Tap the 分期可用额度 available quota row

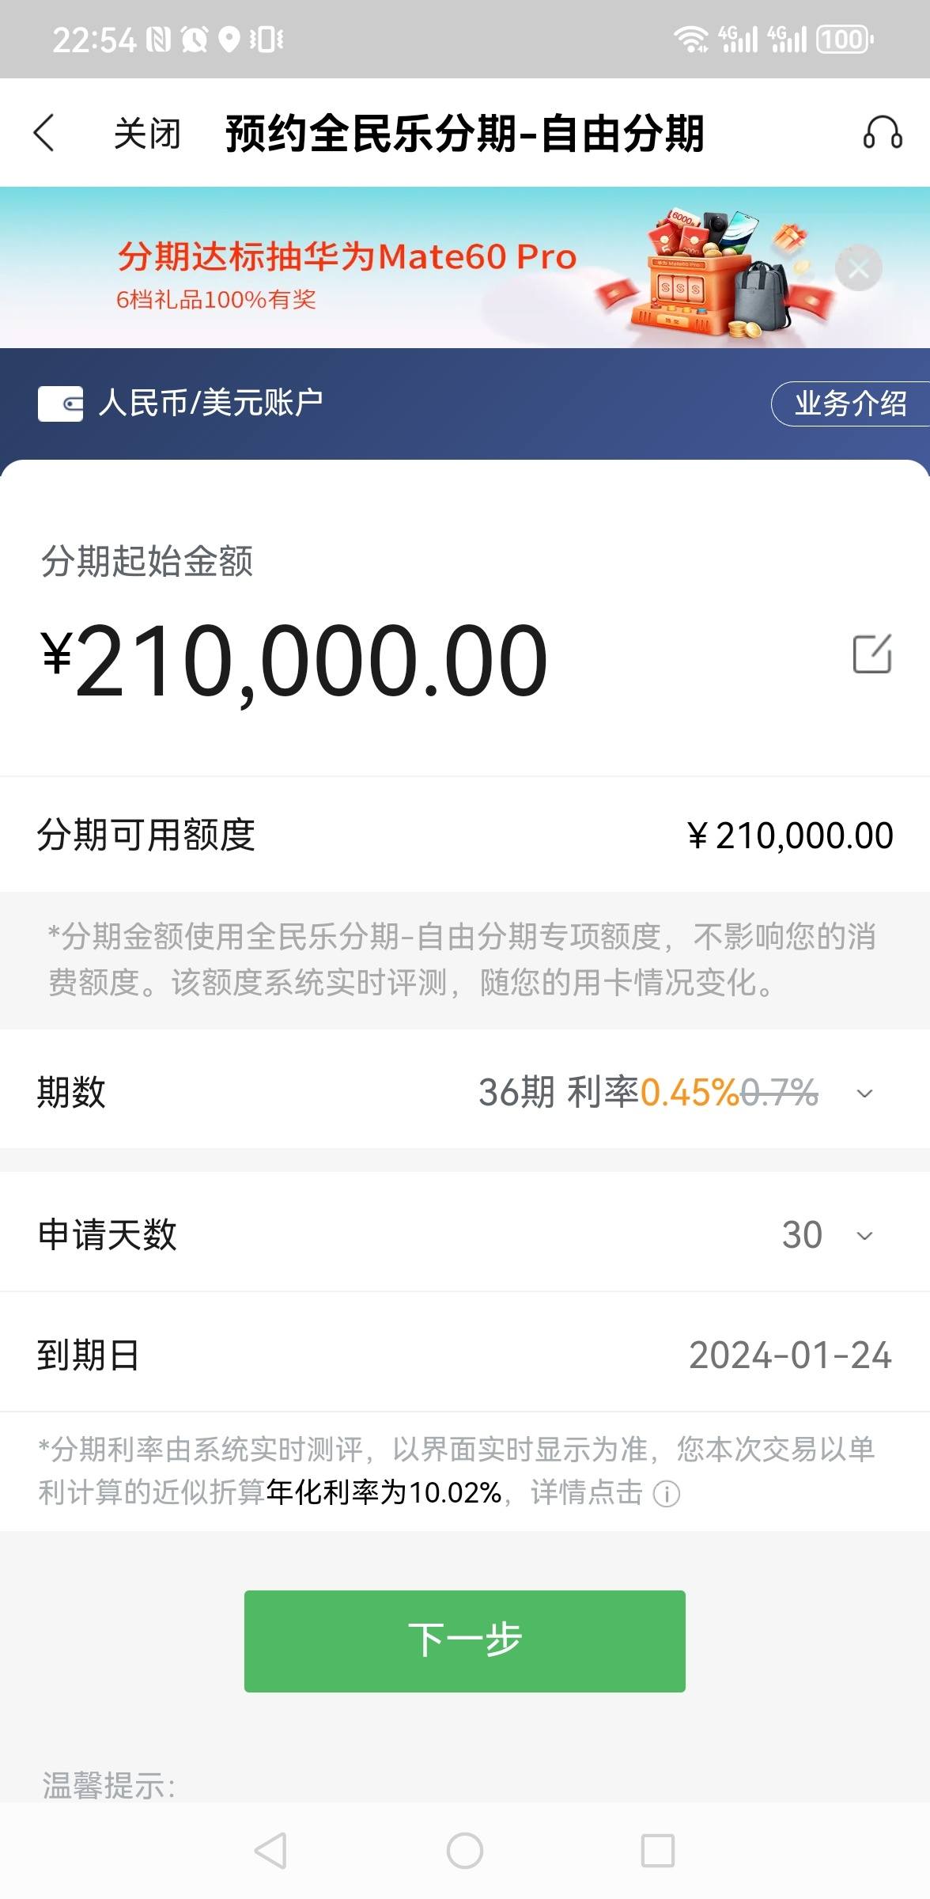[465, 835]
